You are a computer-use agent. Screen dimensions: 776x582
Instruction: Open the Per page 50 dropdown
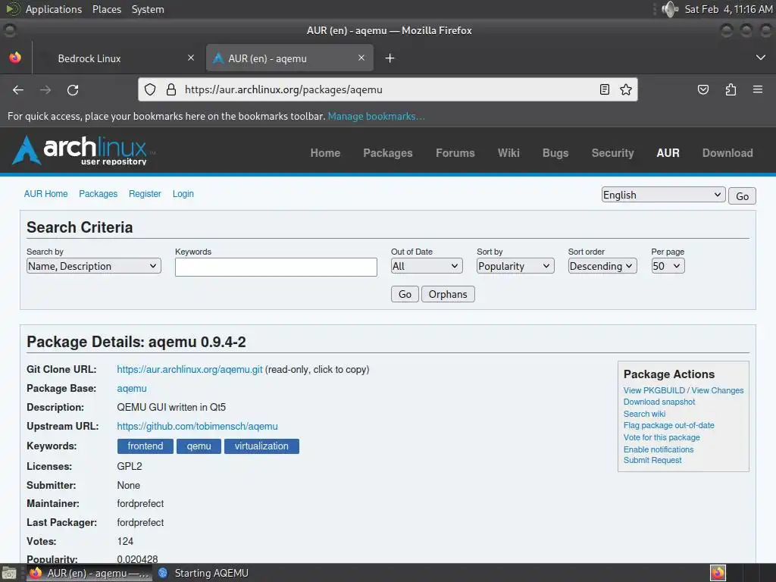pos(668,266)
